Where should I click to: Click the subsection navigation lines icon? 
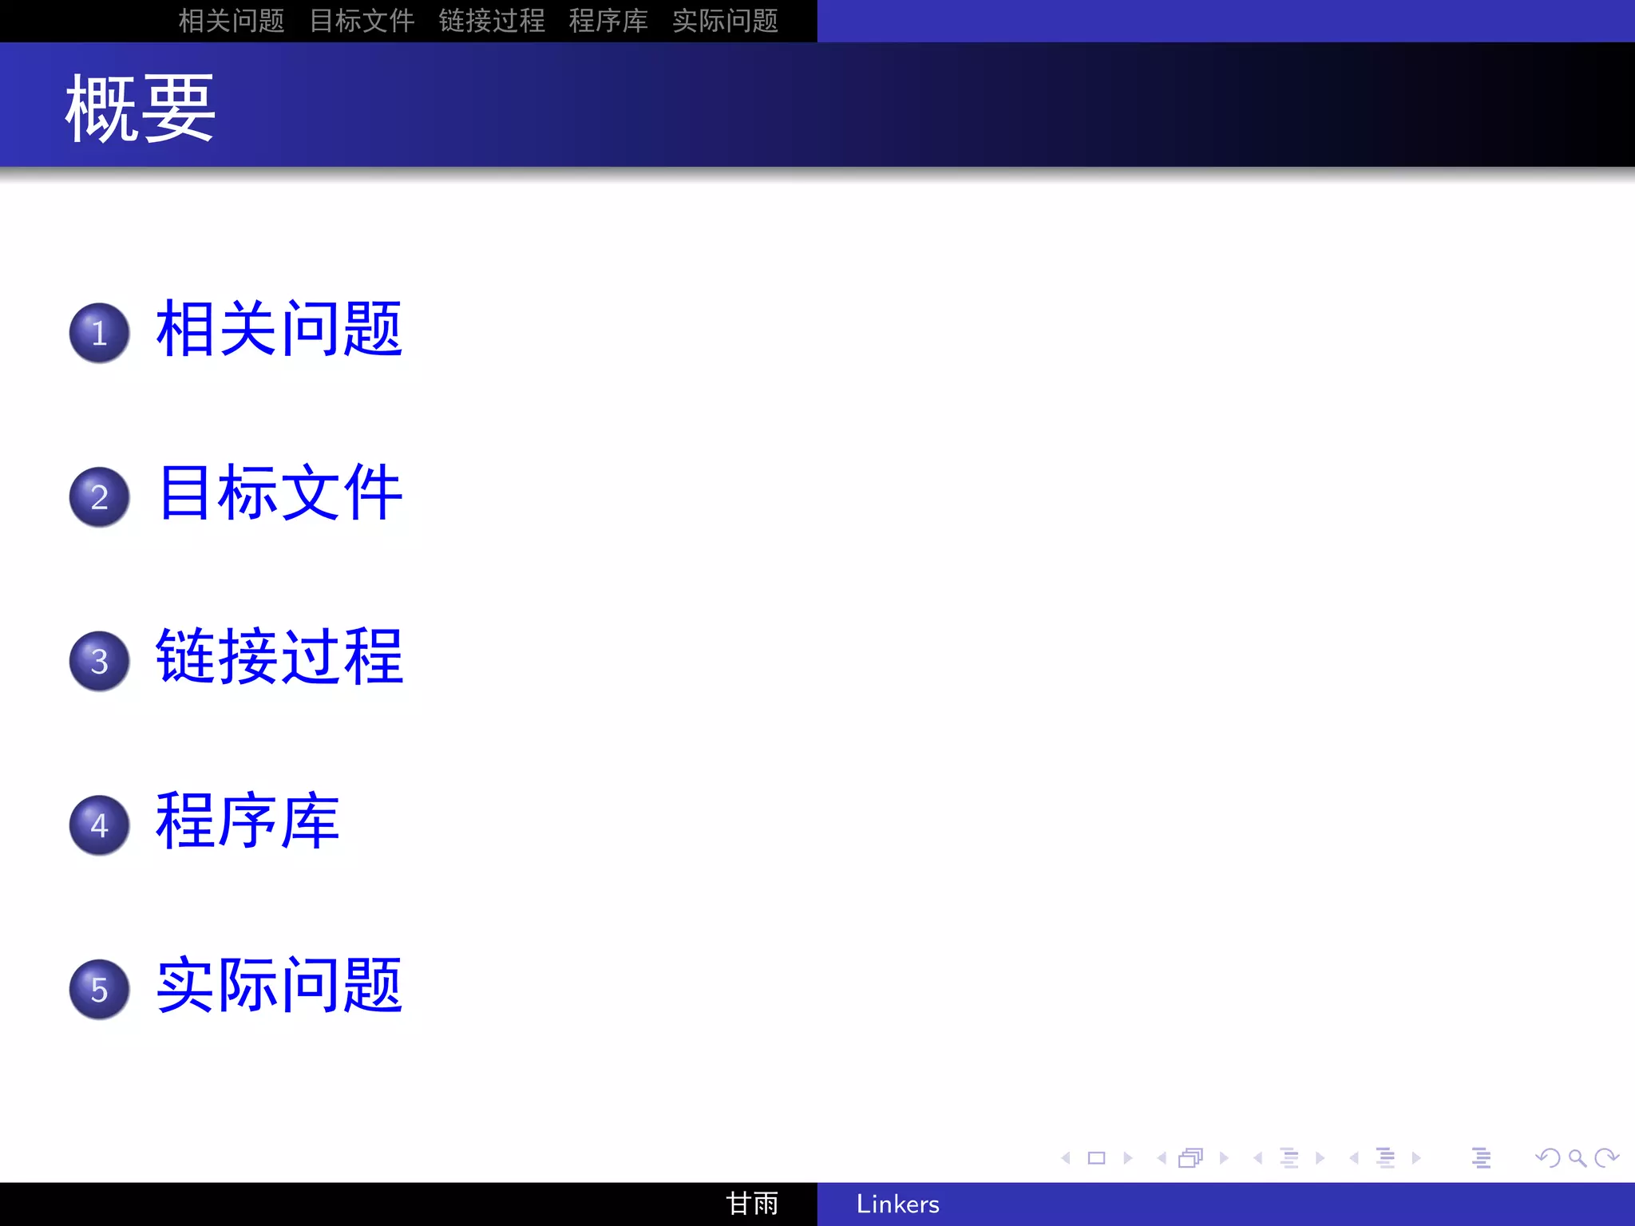(x=1289, y=1158)
